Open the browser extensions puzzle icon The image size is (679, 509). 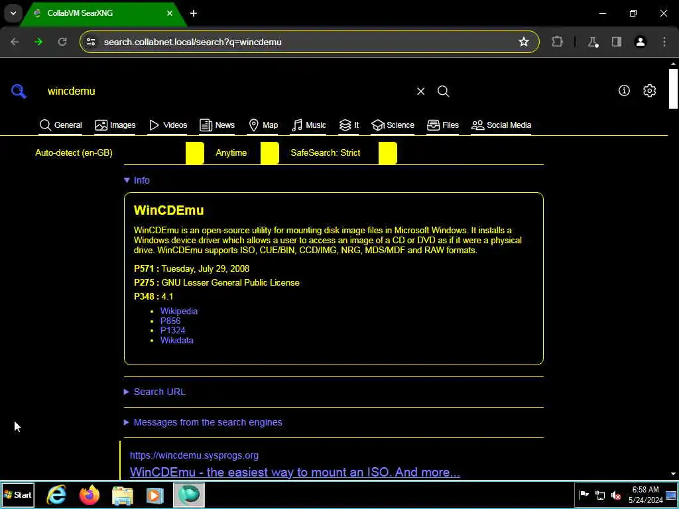pos(557,42)
